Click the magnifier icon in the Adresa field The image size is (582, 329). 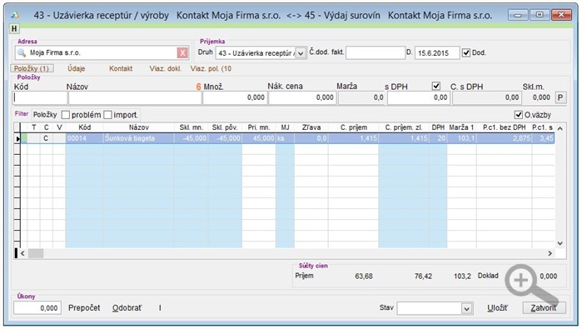[21, 52]
